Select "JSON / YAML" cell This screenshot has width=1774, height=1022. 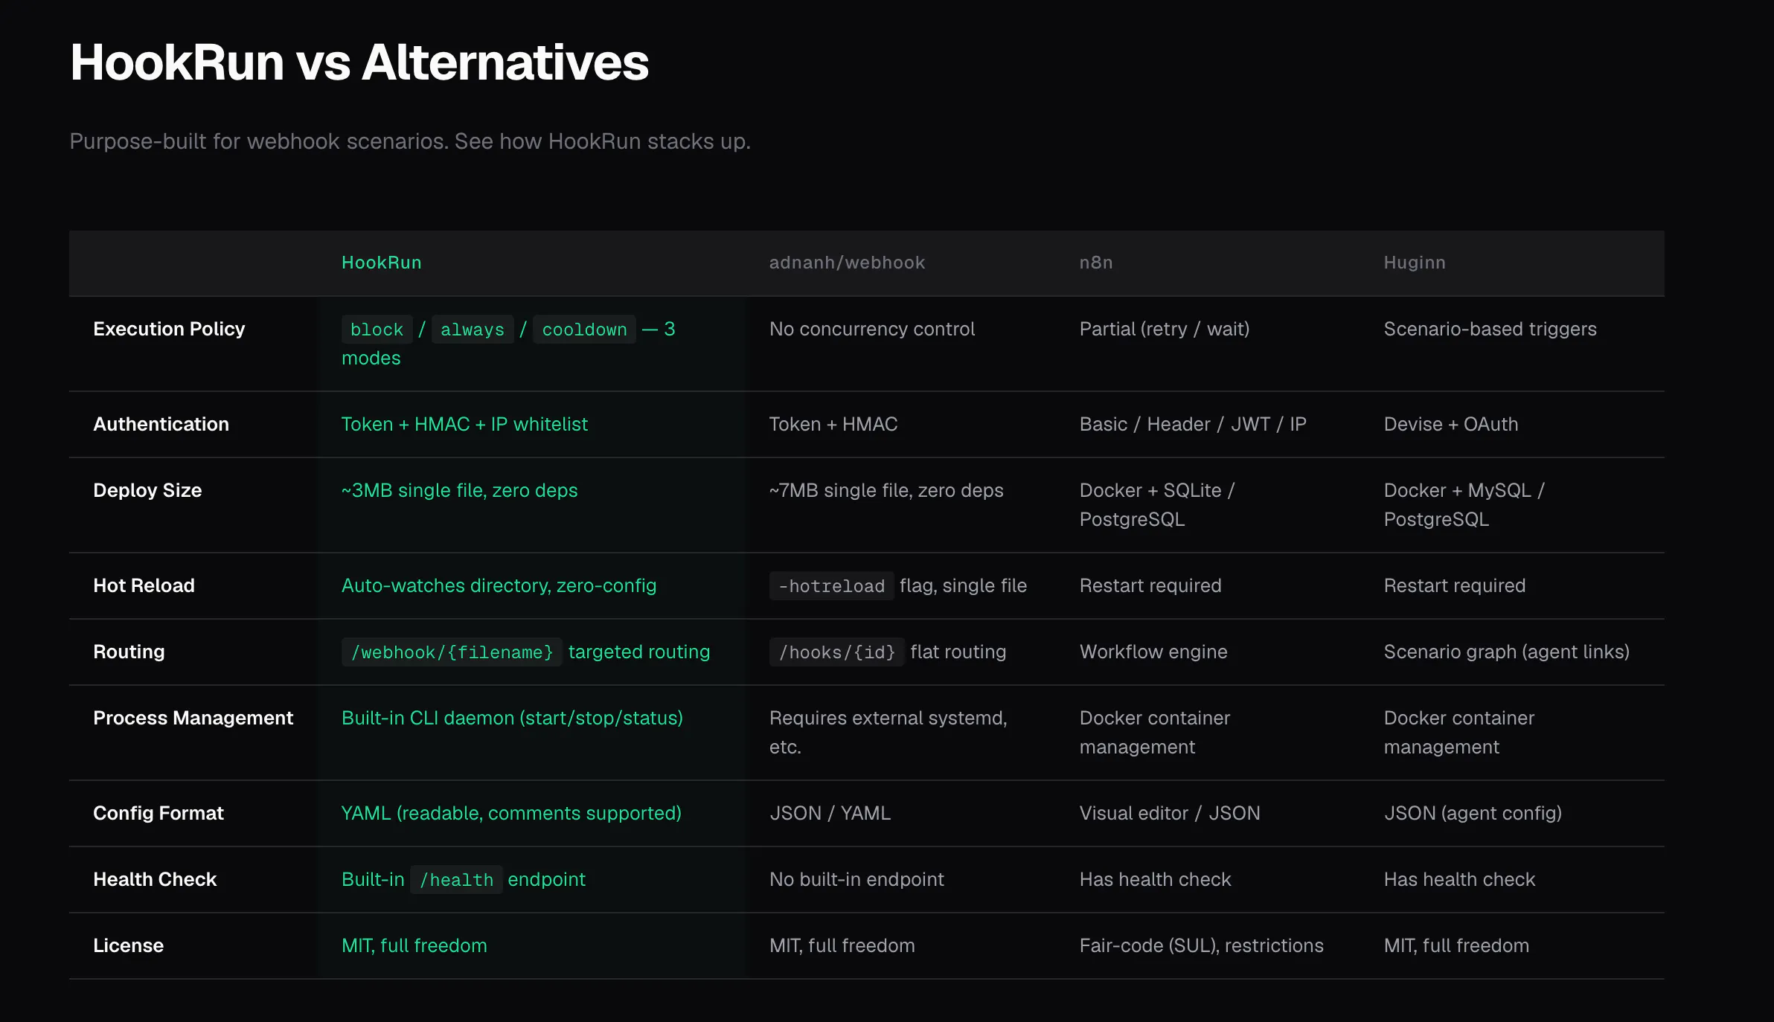[830, 813]
